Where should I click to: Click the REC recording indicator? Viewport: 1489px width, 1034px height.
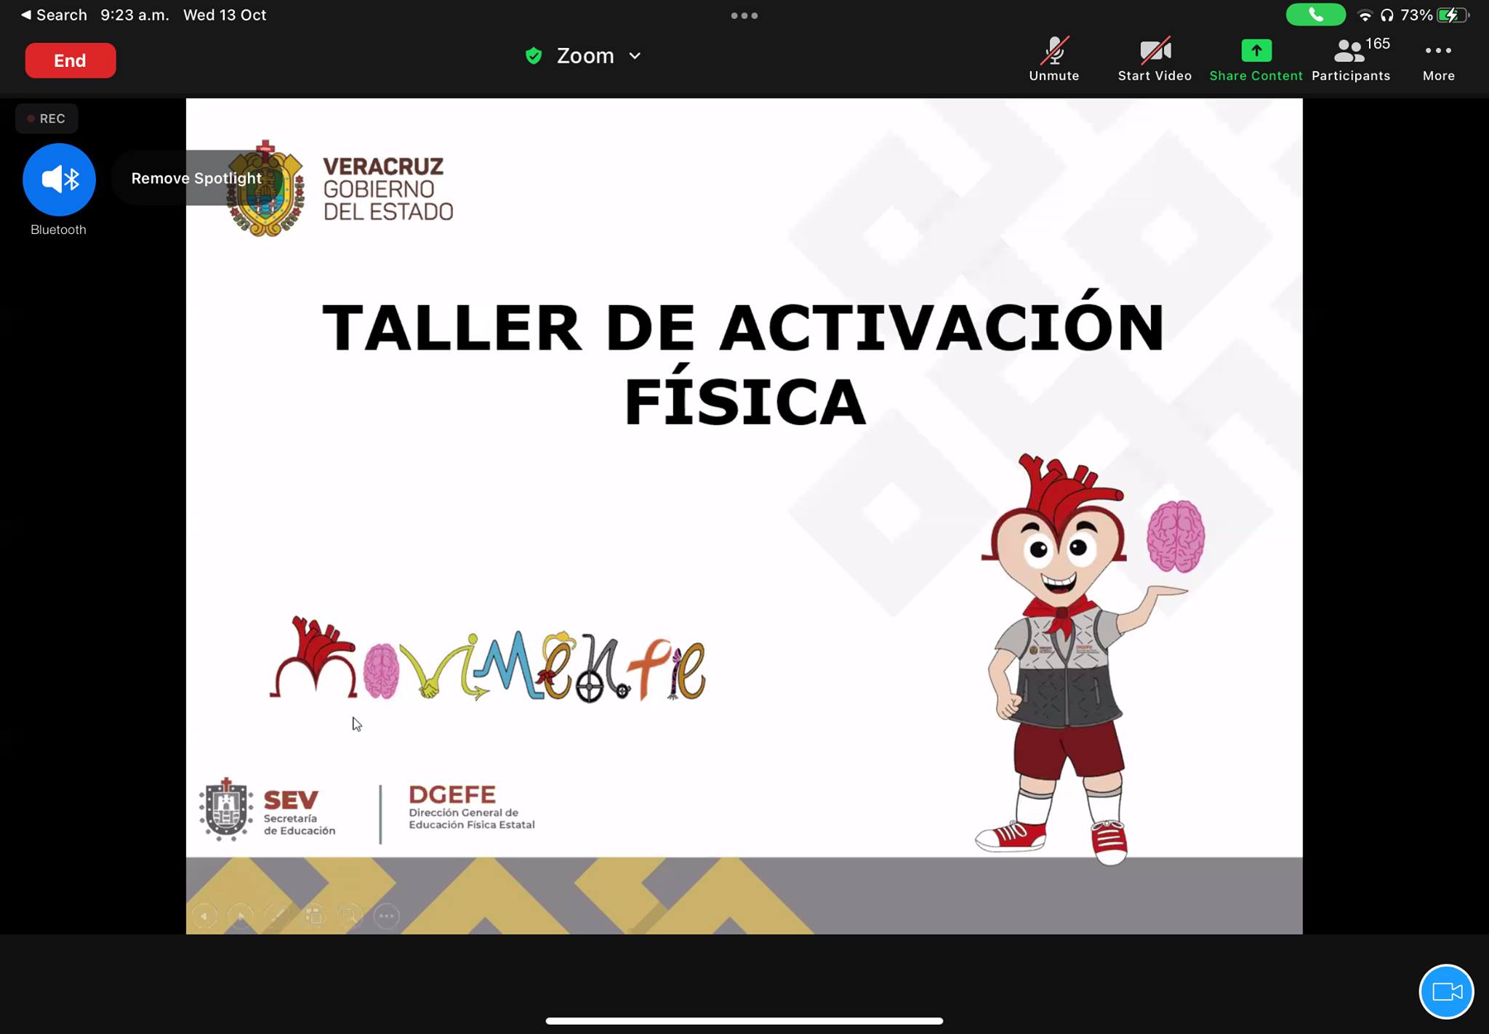(47, 118)
